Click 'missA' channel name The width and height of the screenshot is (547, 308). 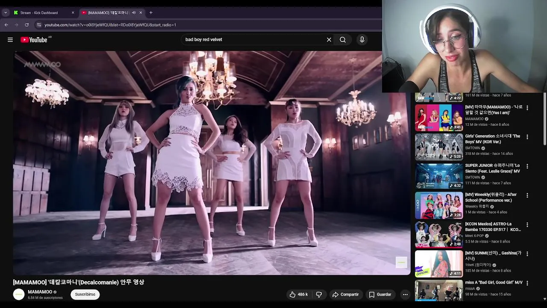[470, 289]
